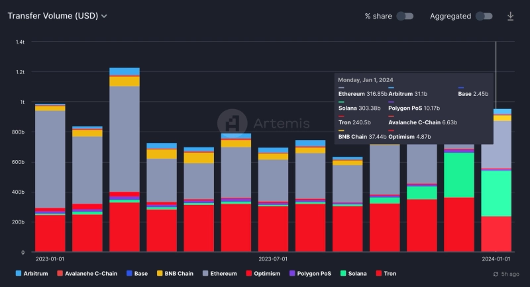Click the 5h ago timestamp text
This screenshot has width=530, height=287.
pos(510,274)
